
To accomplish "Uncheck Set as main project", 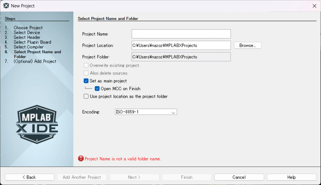I will [86, 81].
